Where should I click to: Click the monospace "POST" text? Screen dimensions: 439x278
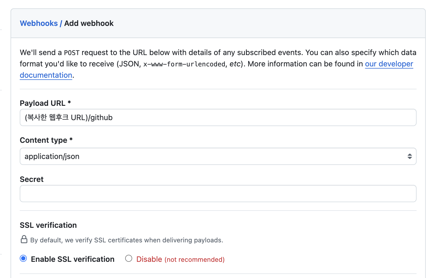pos(72,53)
